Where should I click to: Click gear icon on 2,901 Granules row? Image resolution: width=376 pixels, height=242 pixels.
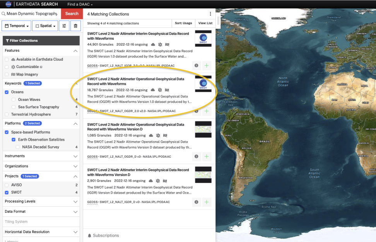(158, 181)
